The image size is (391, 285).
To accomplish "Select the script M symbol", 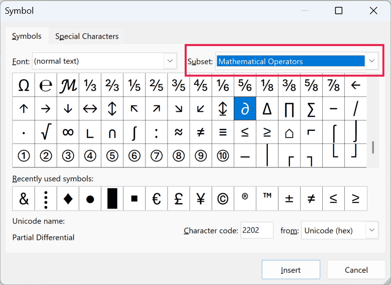I will pos(68,85).
